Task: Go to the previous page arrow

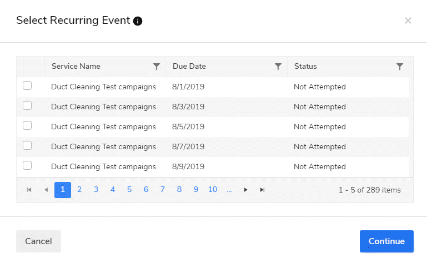Action: tap(46, 190)
